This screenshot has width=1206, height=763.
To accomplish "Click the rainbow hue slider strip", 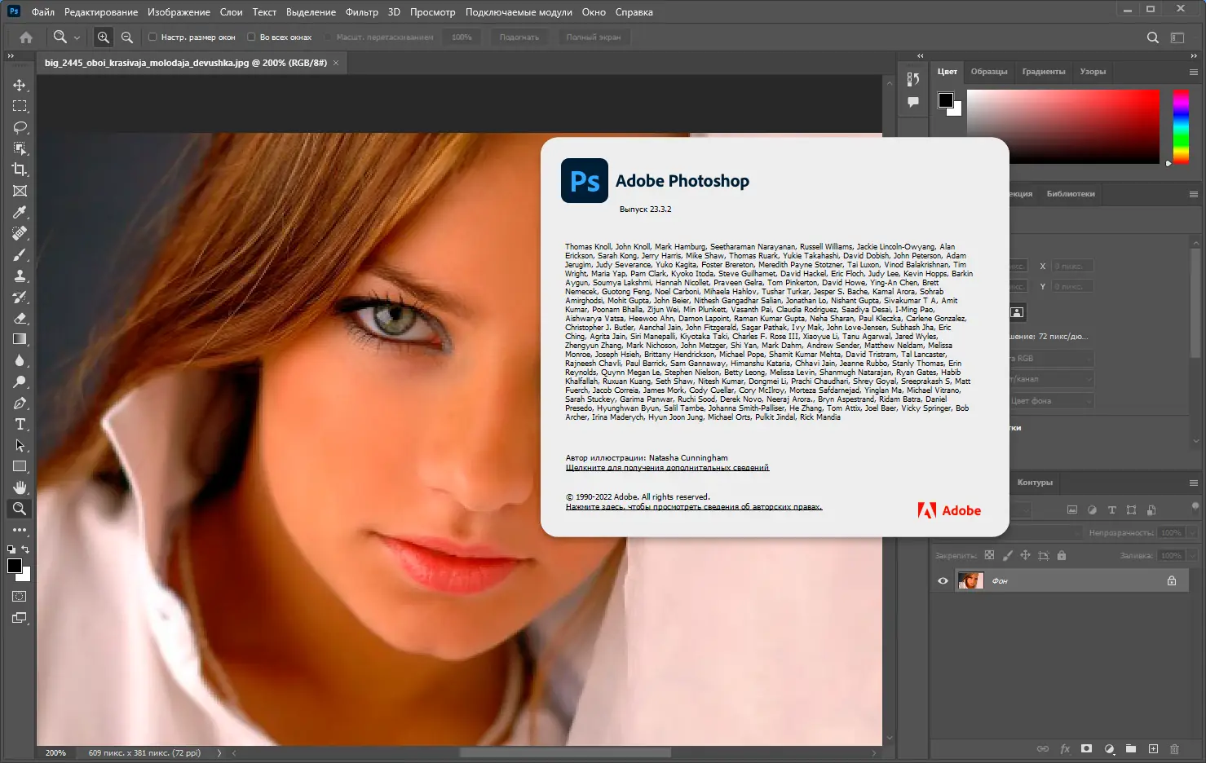I will (x=1180, y=126).
